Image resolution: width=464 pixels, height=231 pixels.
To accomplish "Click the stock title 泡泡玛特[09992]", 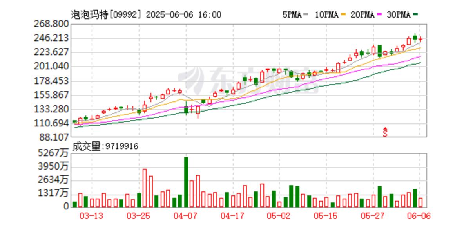I will [x=106, y=14].
